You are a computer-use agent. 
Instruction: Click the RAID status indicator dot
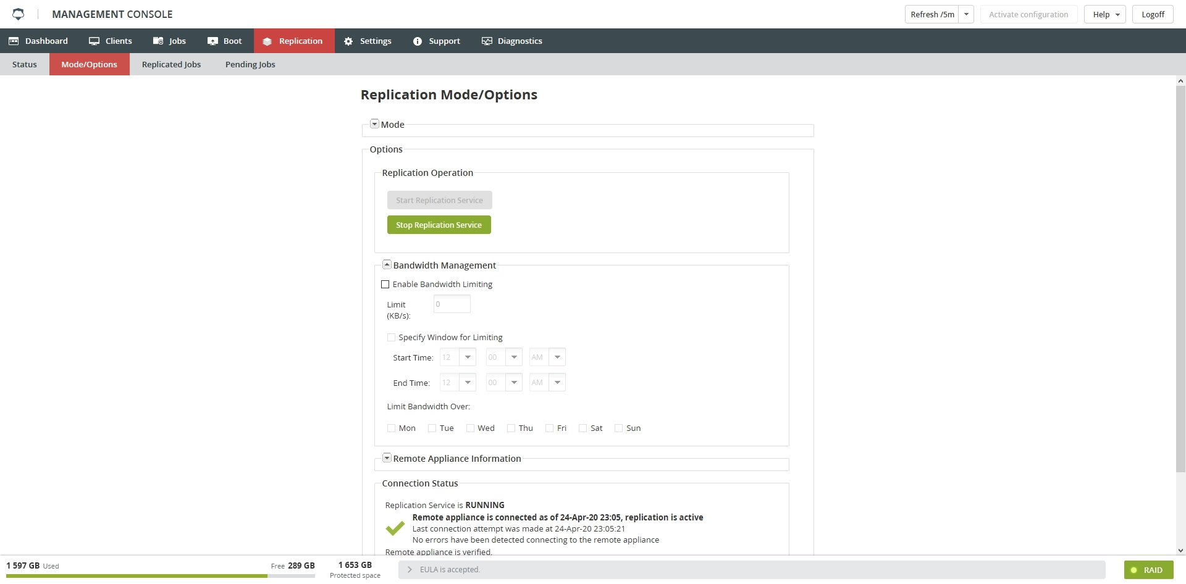[x=1133, y=570]
